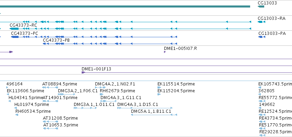The width and height of the screenshot is (292, 137).
Task: Click EK105743.5prime label
Action: [x=275, y=84]
